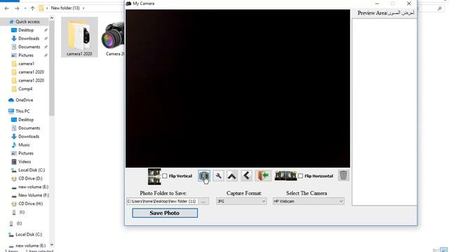Select the camera1 2020 folder thumbnail
The image size is (449, 252).
pos(79,37)
